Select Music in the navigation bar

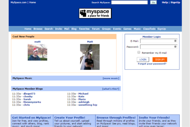coord(137,29)
